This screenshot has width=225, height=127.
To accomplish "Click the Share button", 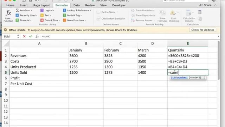I will [x=205, y=5].
